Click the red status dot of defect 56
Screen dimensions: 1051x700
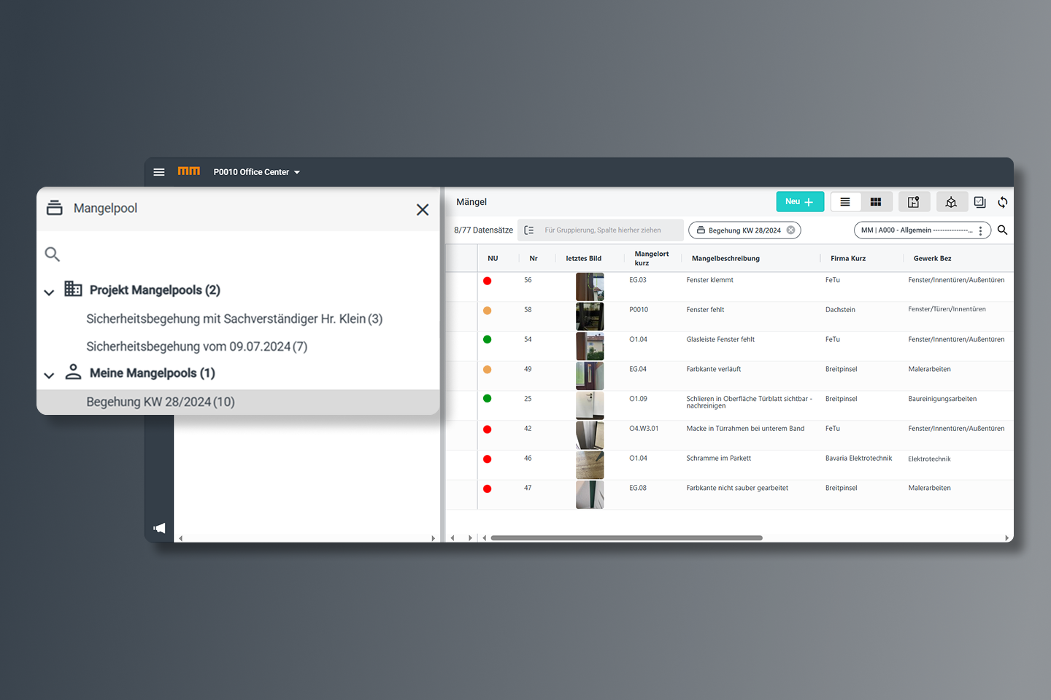487,281
